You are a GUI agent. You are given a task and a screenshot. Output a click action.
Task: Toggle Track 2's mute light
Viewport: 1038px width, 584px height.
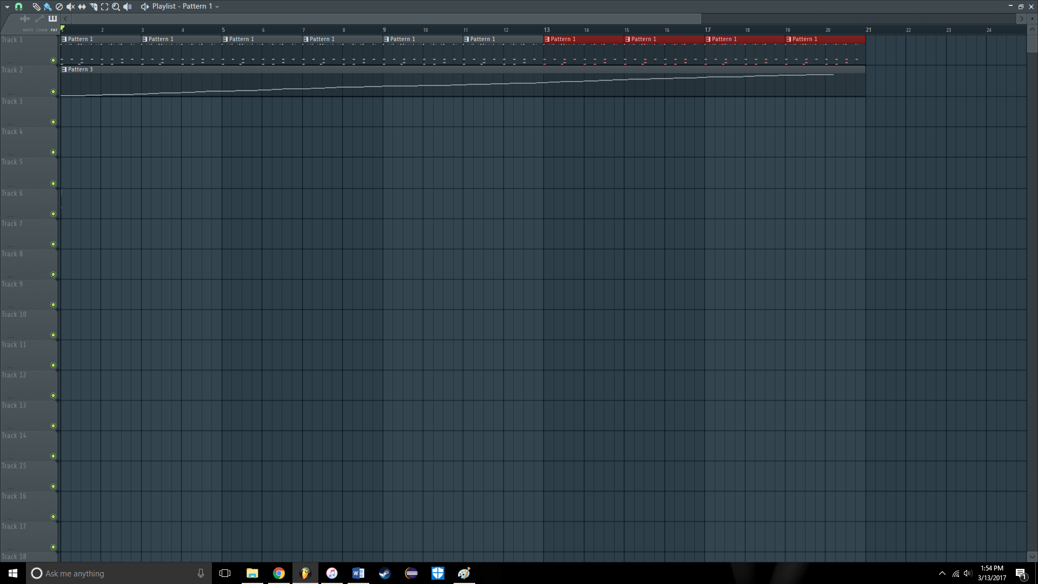coord(53,92)
